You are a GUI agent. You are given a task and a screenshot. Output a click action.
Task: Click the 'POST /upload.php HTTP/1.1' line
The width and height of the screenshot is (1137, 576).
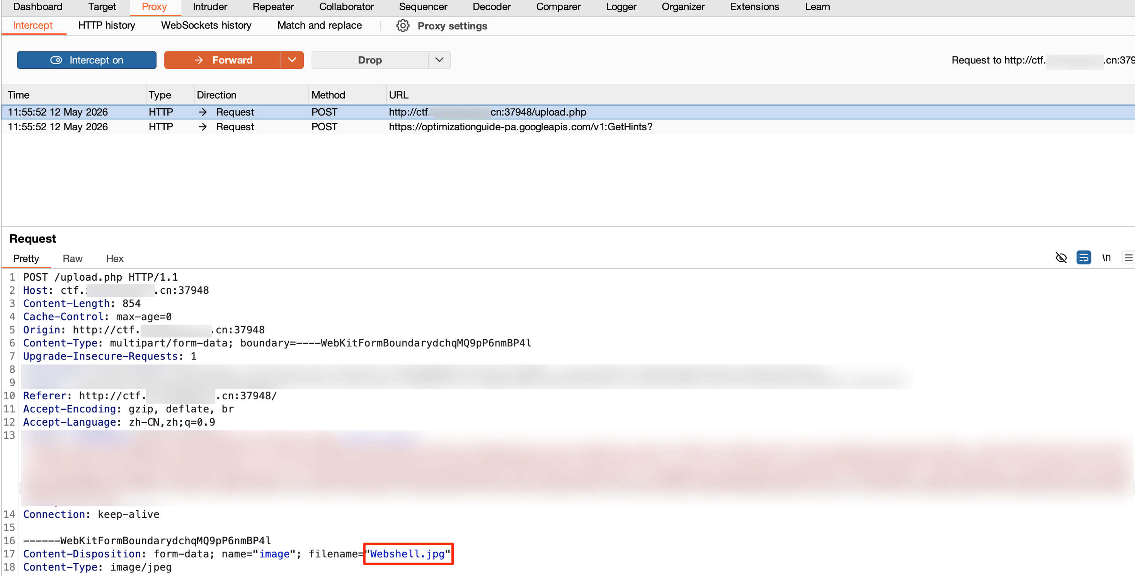(x=100, y=277)
